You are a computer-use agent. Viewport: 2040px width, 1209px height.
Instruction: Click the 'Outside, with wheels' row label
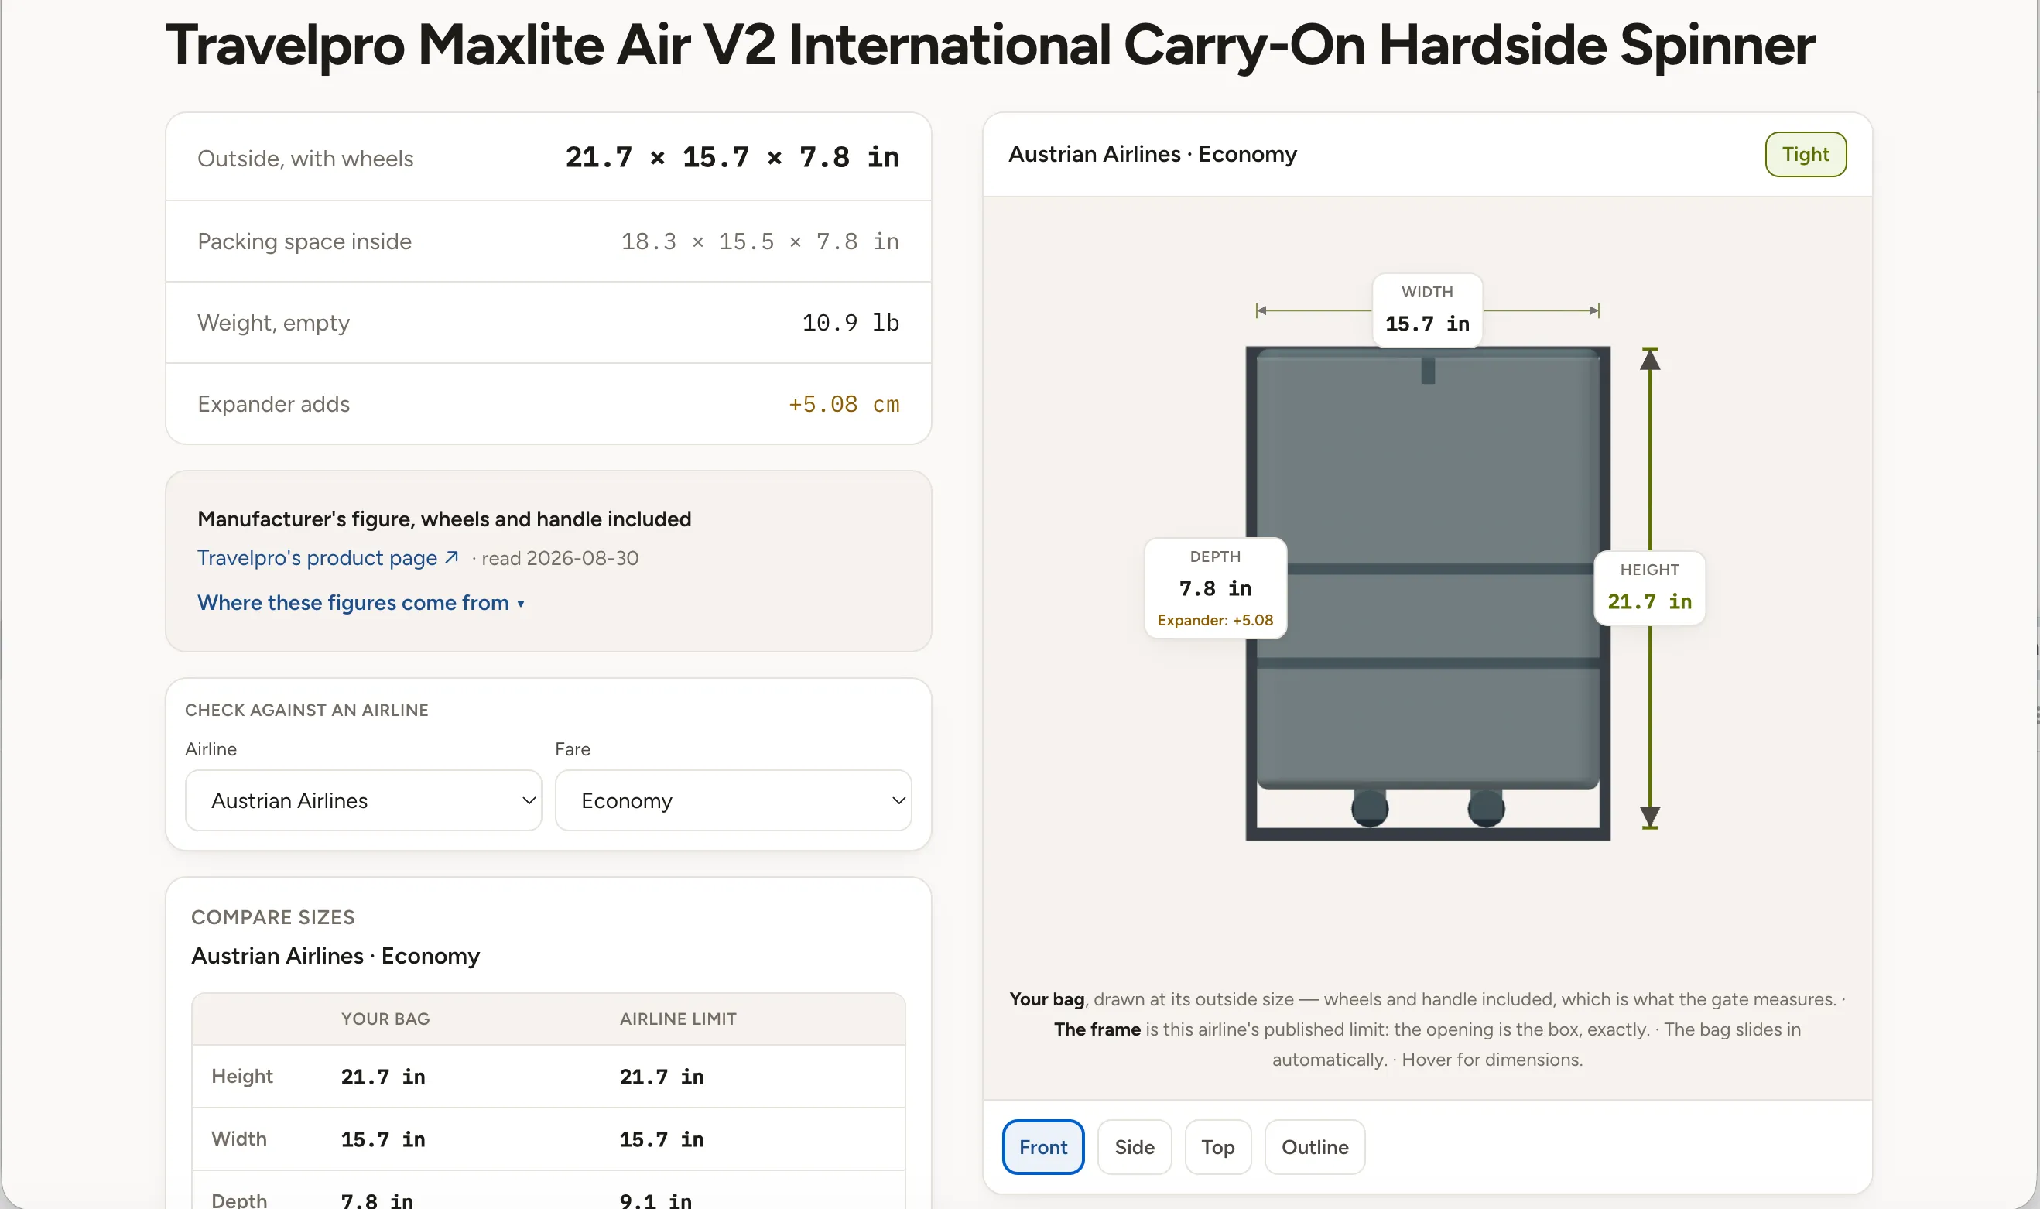(306, 158)
